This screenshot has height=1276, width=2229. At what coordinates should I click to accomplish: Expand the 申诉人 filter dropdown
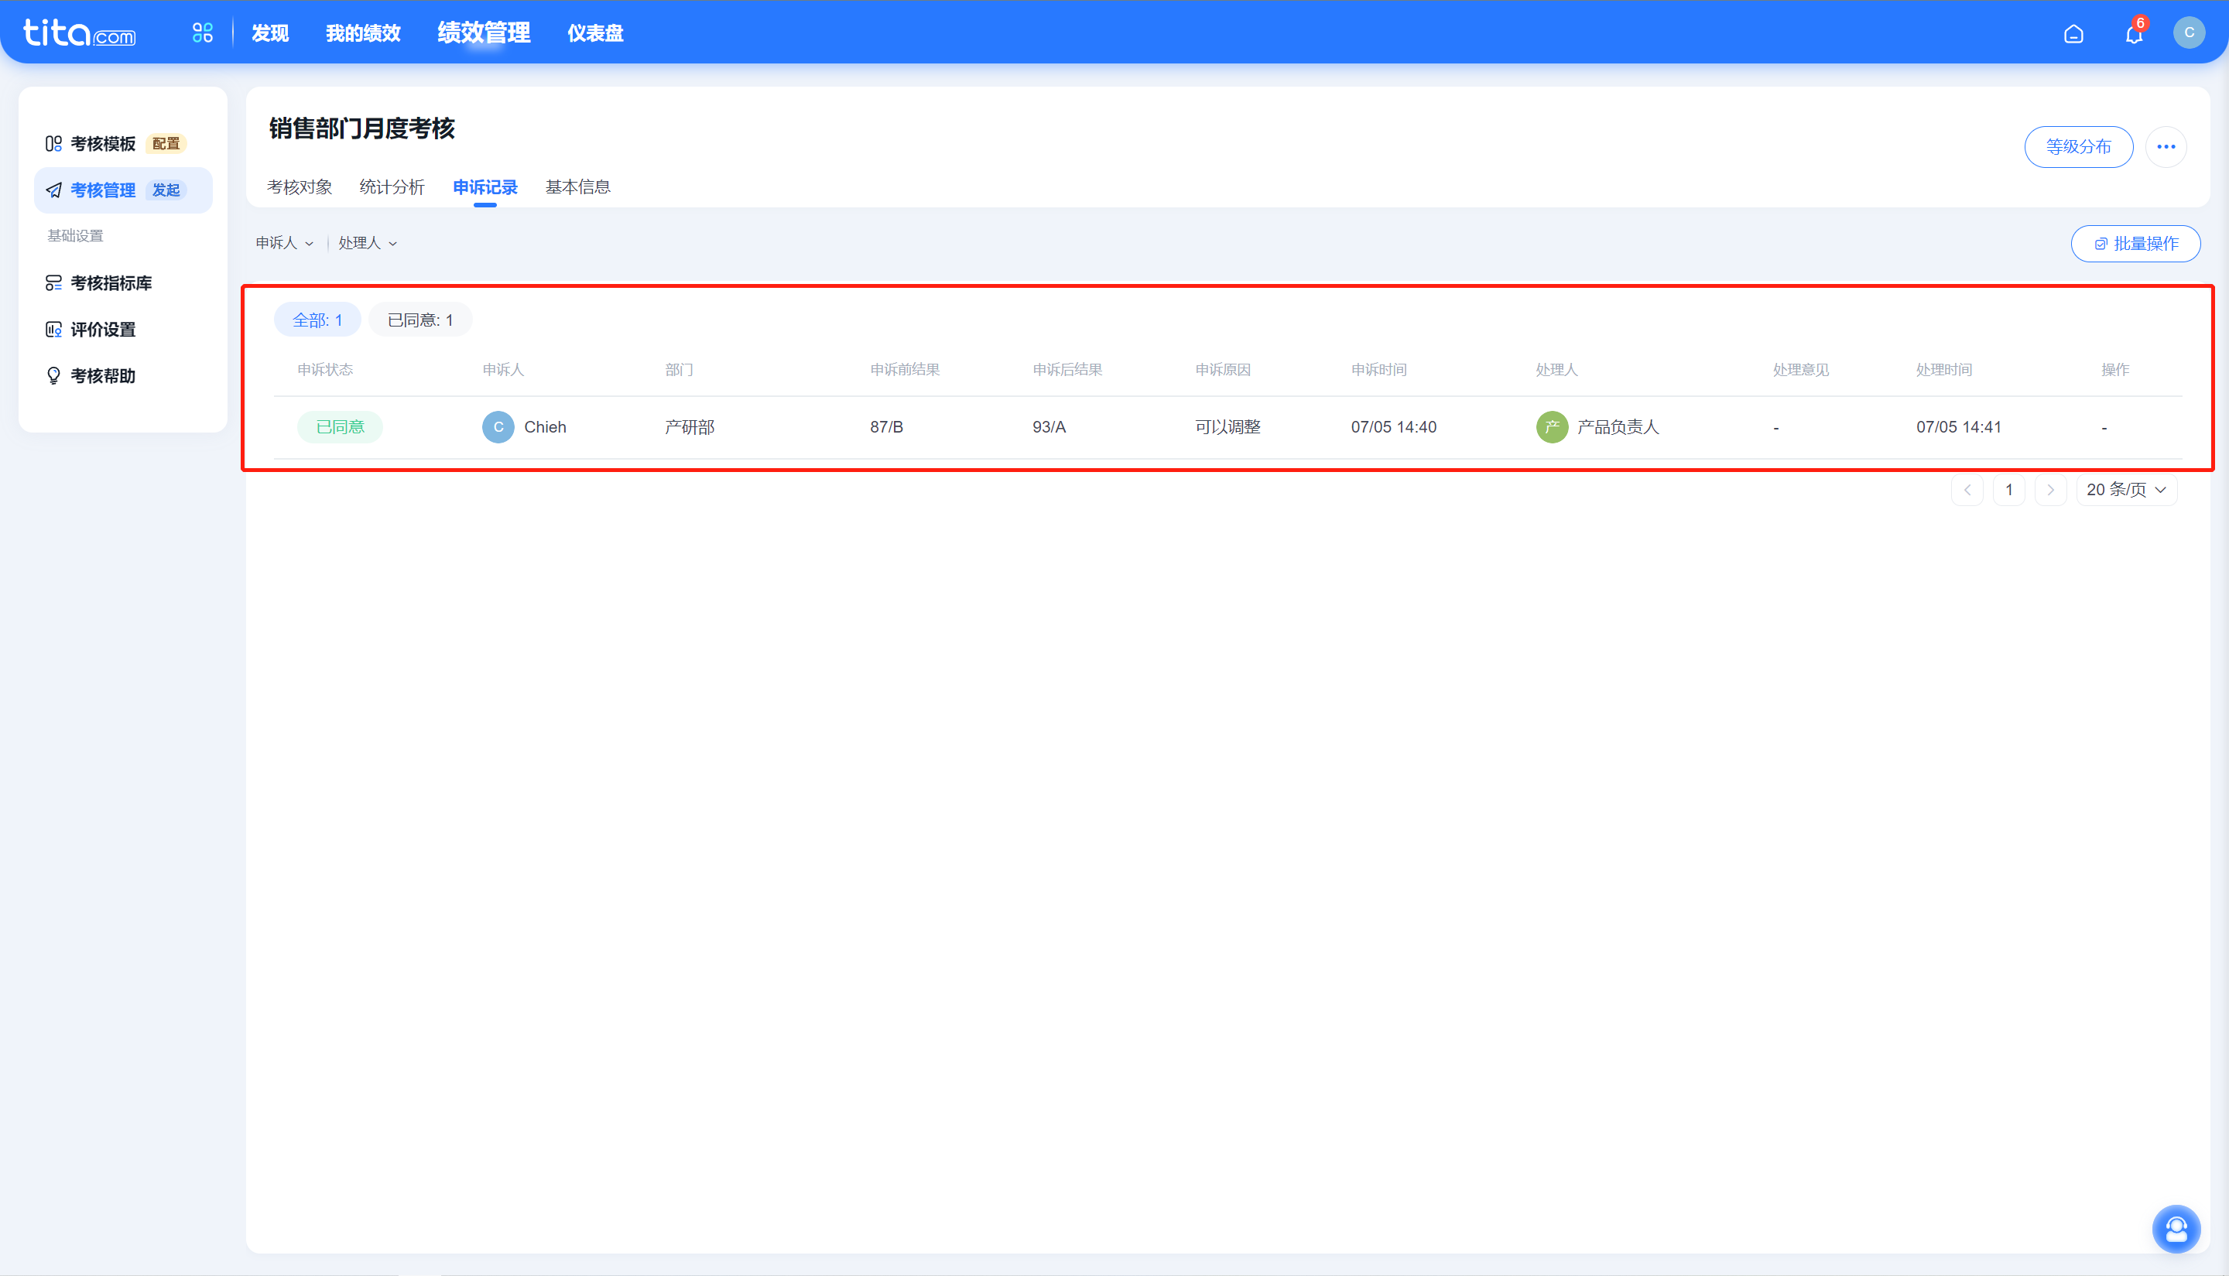(x=284, y=243)
